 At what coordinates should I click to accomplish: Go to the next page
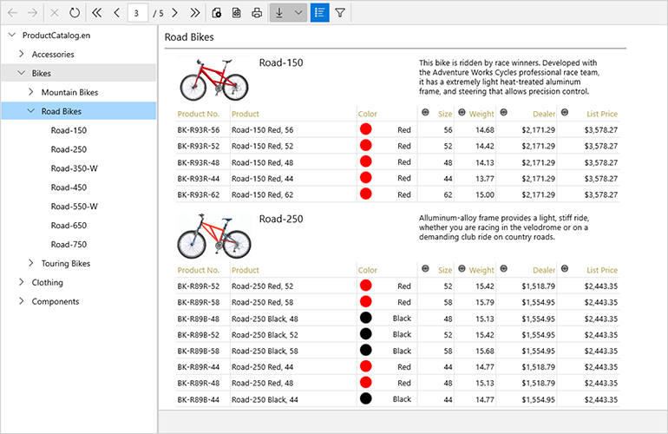tap(174, 13)
